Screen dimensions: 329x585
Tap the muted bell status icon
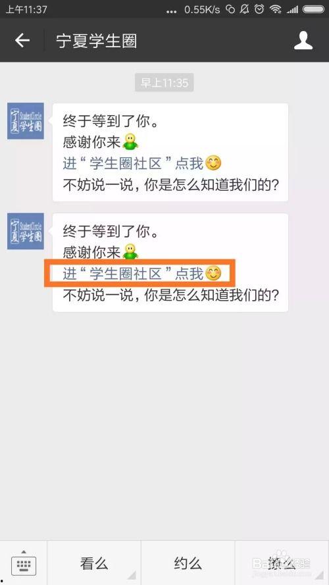pos(245,9)
